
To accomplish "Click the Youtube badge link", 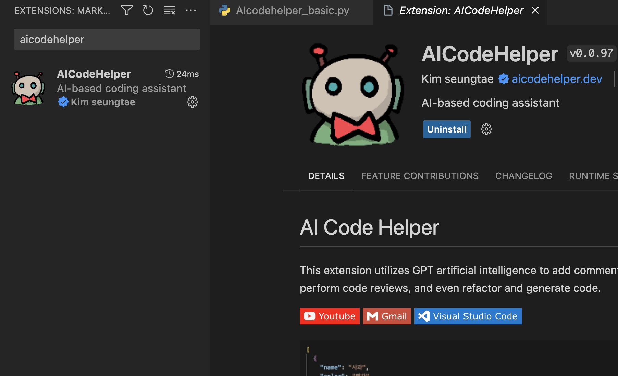I will click(330, 316).
